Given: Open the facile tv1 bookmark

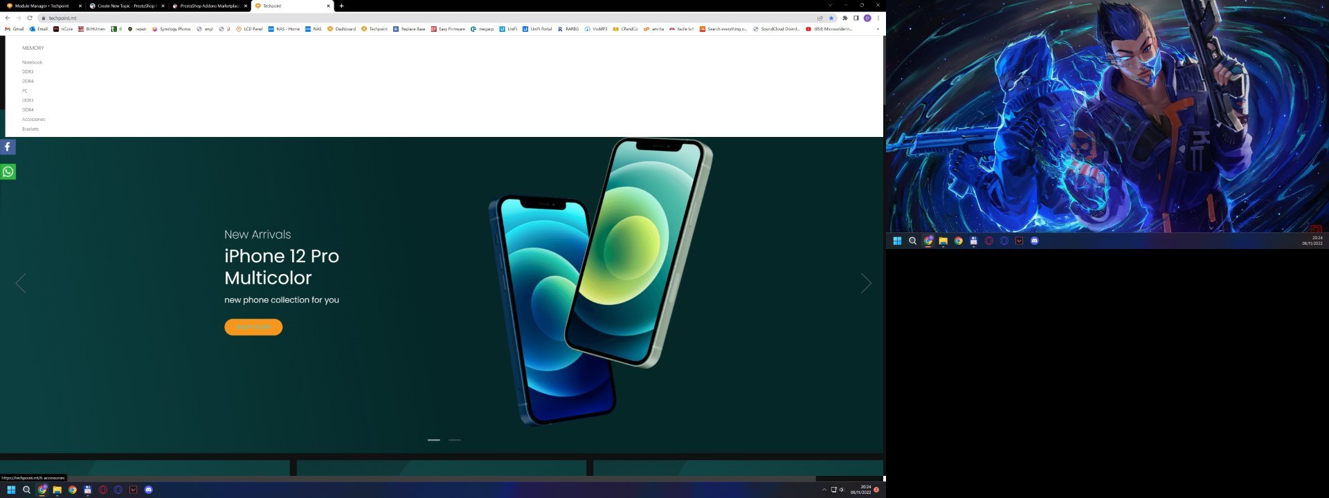Looking at the screenshot, I should pos(681,29).
